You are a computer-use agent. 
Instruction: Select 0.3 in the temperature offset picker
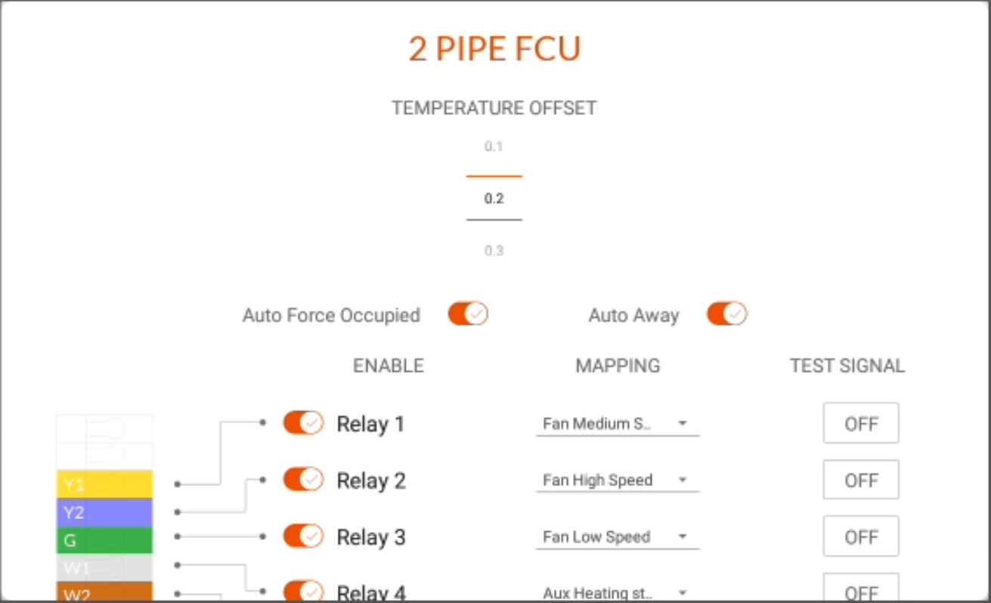click(494, 250)
